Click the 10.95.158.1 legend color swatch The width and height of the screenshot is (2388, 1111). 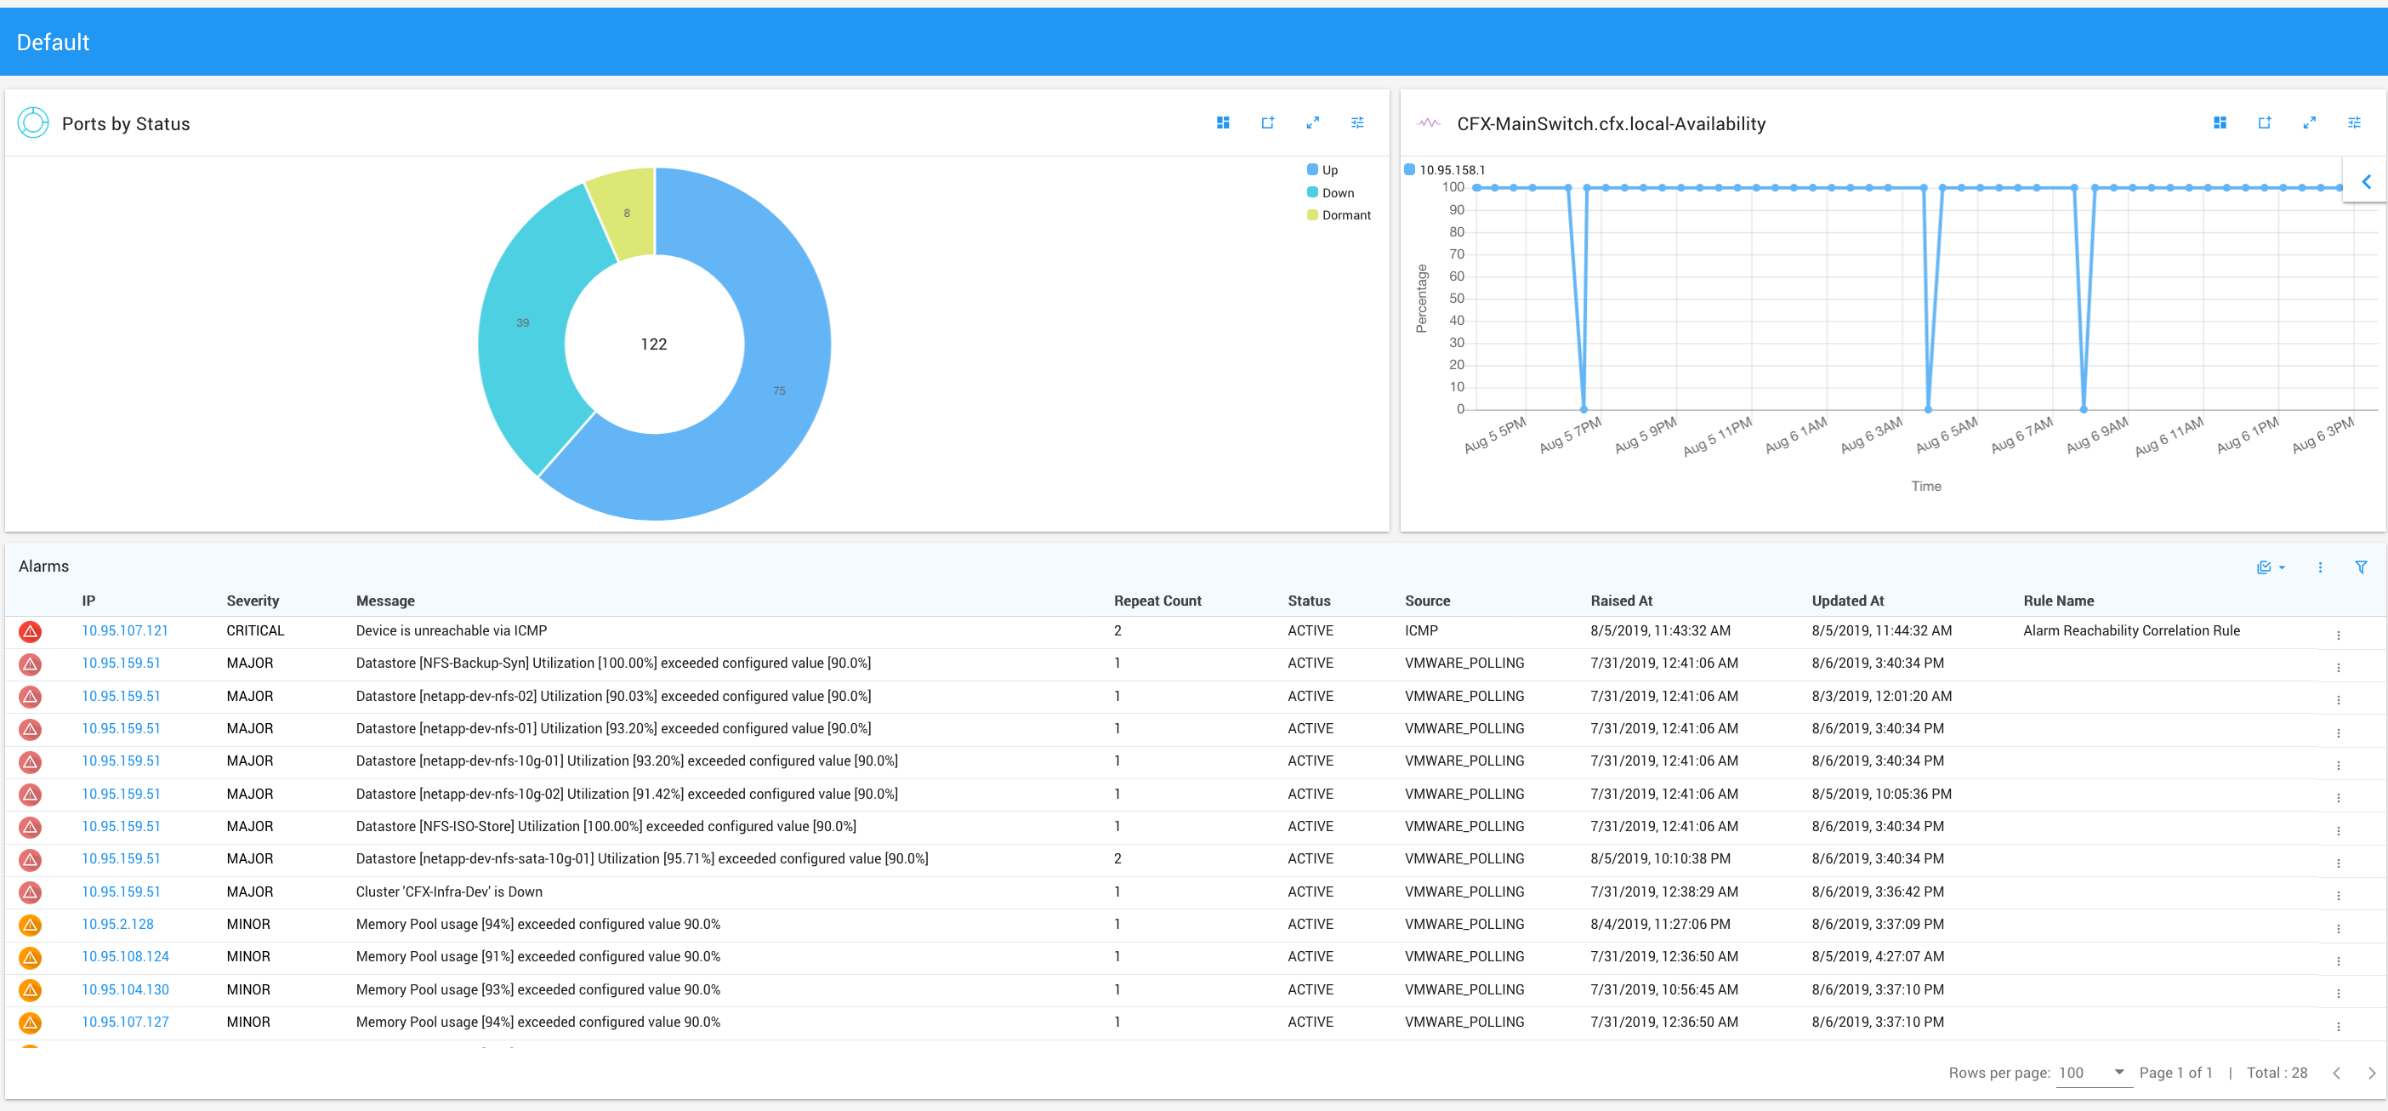coord(1409,169)
